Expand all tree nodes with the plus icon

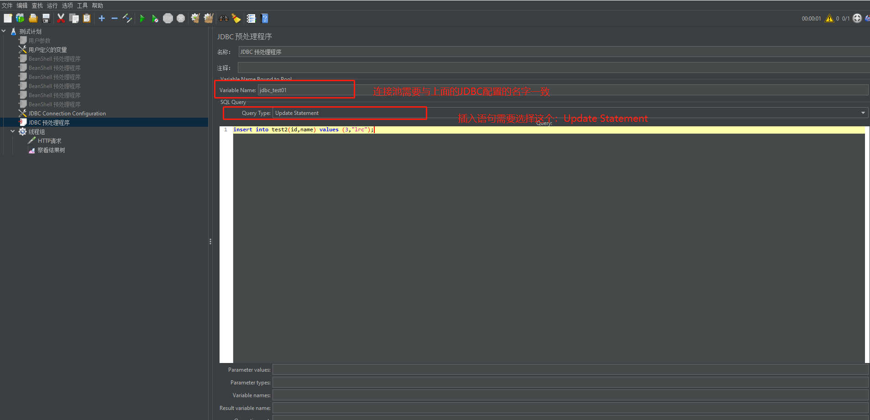[x=102, y=18]
